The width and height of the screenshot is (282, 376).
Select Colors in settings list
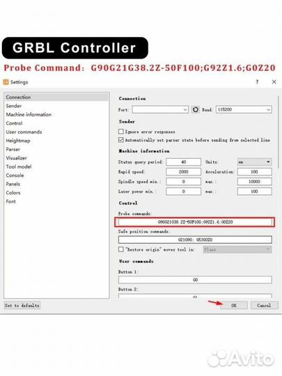[56, 193]
